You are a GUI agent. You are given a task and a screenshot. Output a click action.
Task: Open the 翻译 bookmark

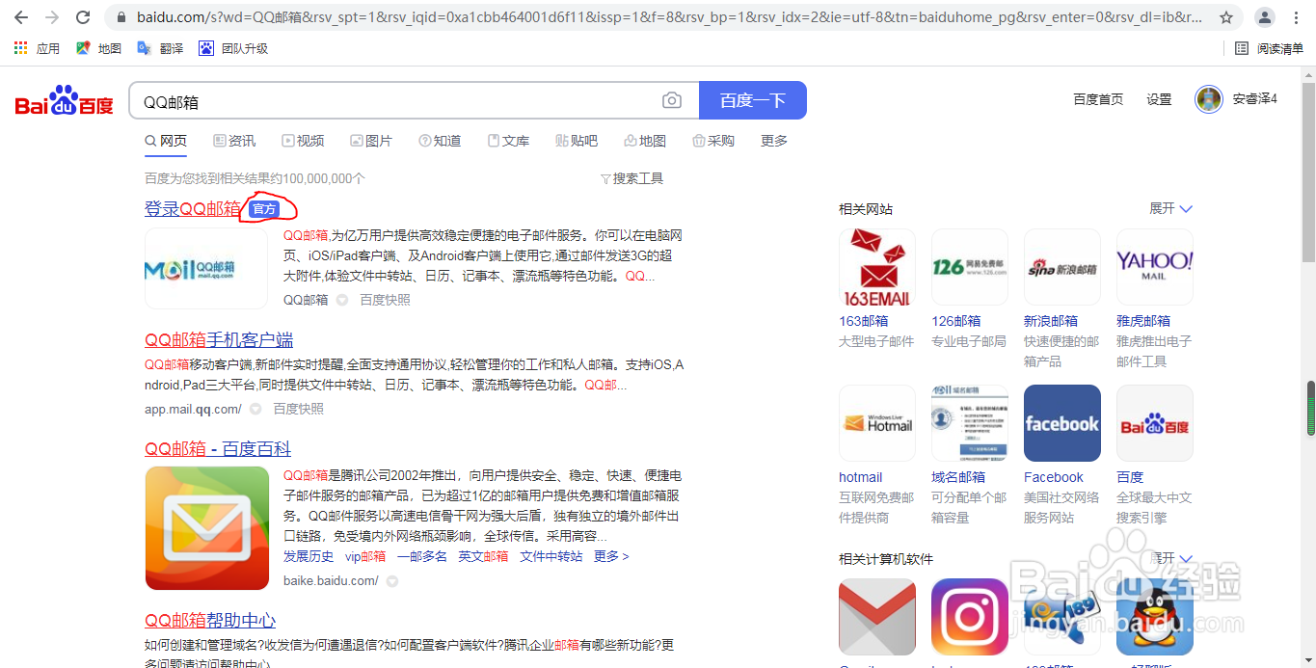pos(160,48)
